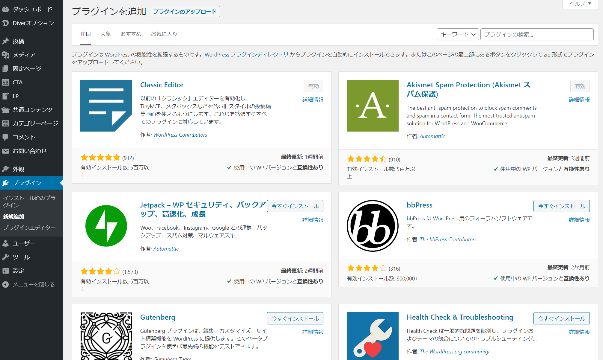Open プラグインエディター submenu item

coord(29,228)
